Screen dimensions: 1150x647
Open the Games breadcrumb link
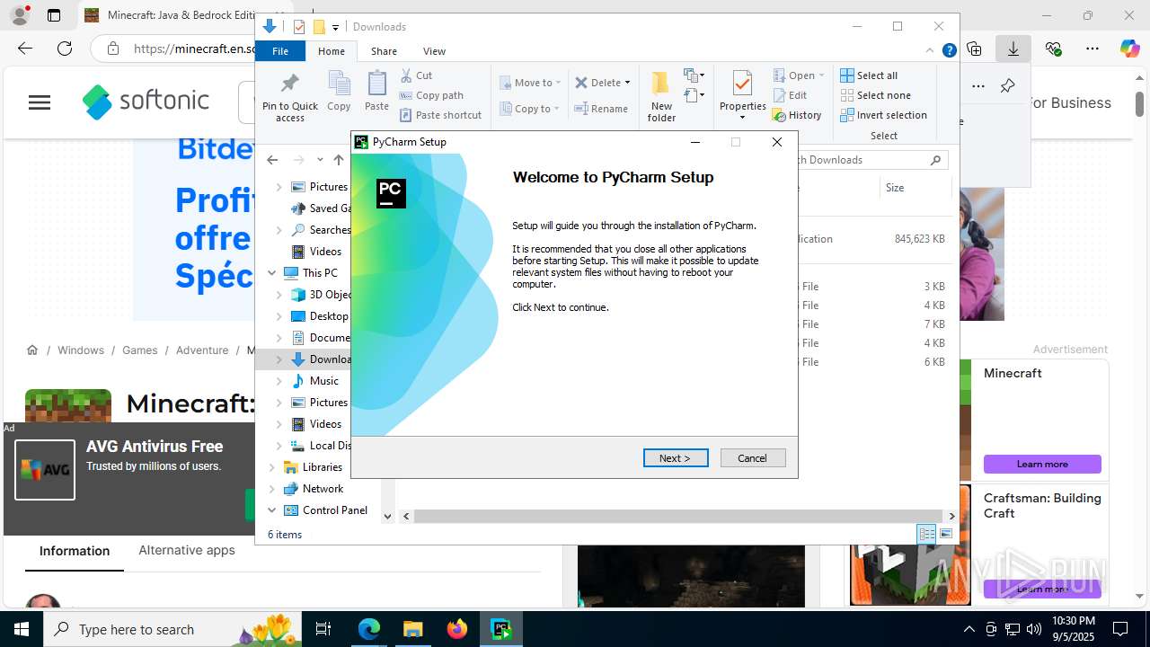coord(140,350)
